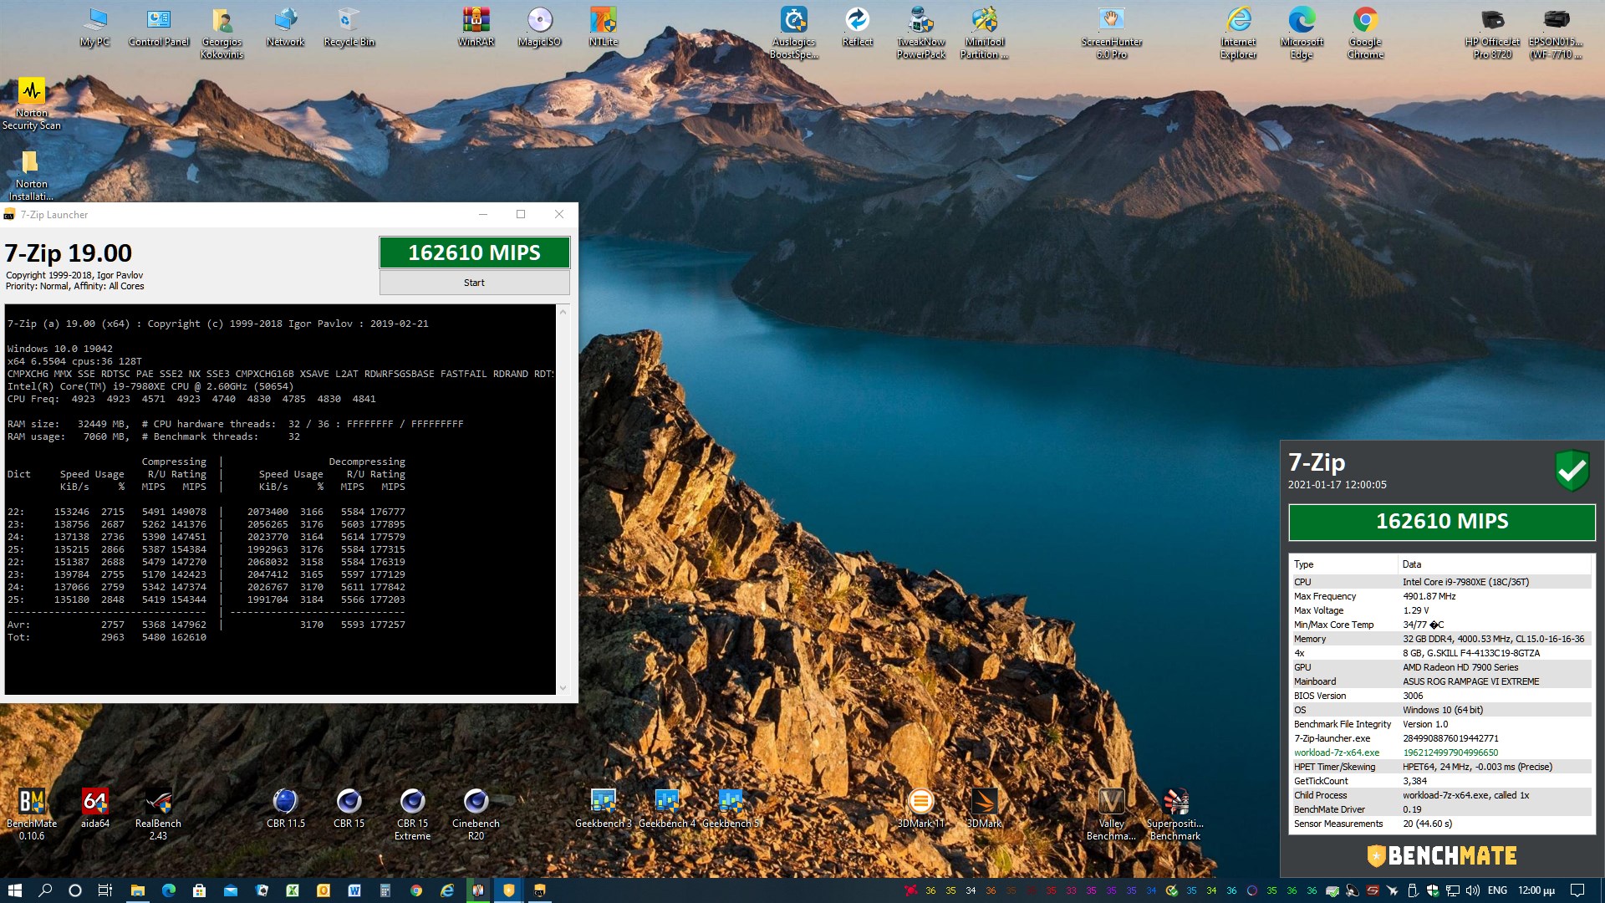Open Excel from the taskbar
The image size is (1605, 903).
293,890
